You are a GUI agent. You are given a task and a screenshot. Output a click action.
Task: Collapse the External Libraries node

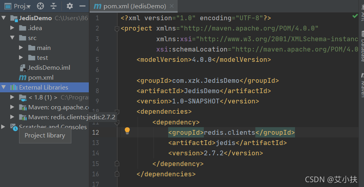[4, 88]
